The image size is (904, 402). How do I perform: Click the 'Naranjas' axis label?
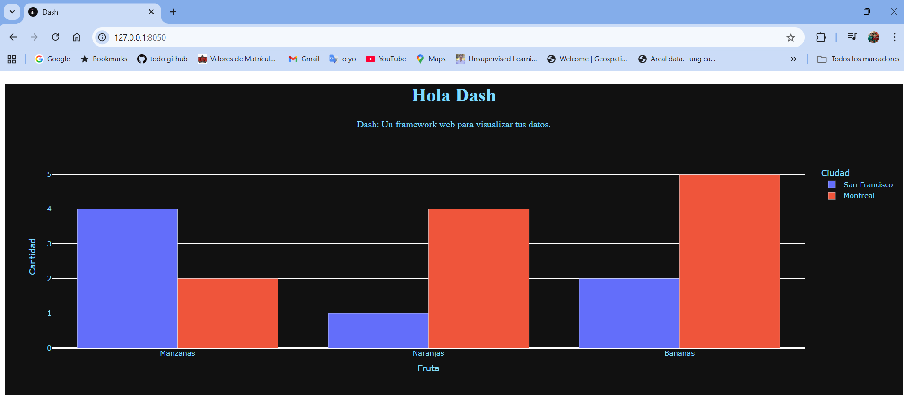point(428,353)
